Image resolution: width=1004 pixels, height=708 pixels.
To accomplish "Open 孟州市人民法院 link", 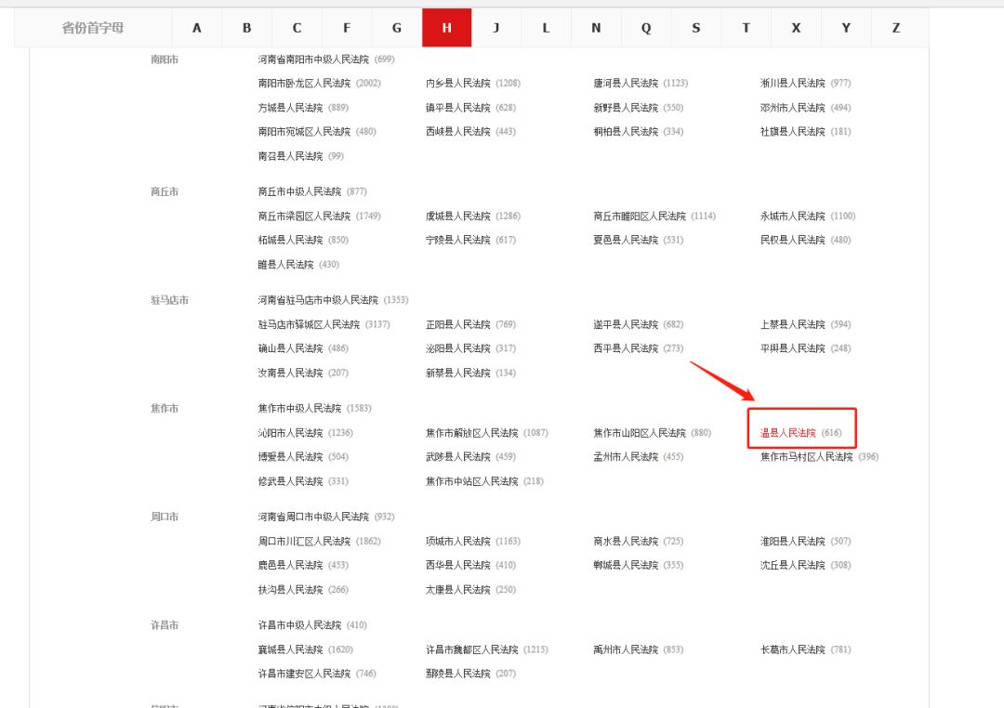I will pyautogui.click(x=626, y=456).
